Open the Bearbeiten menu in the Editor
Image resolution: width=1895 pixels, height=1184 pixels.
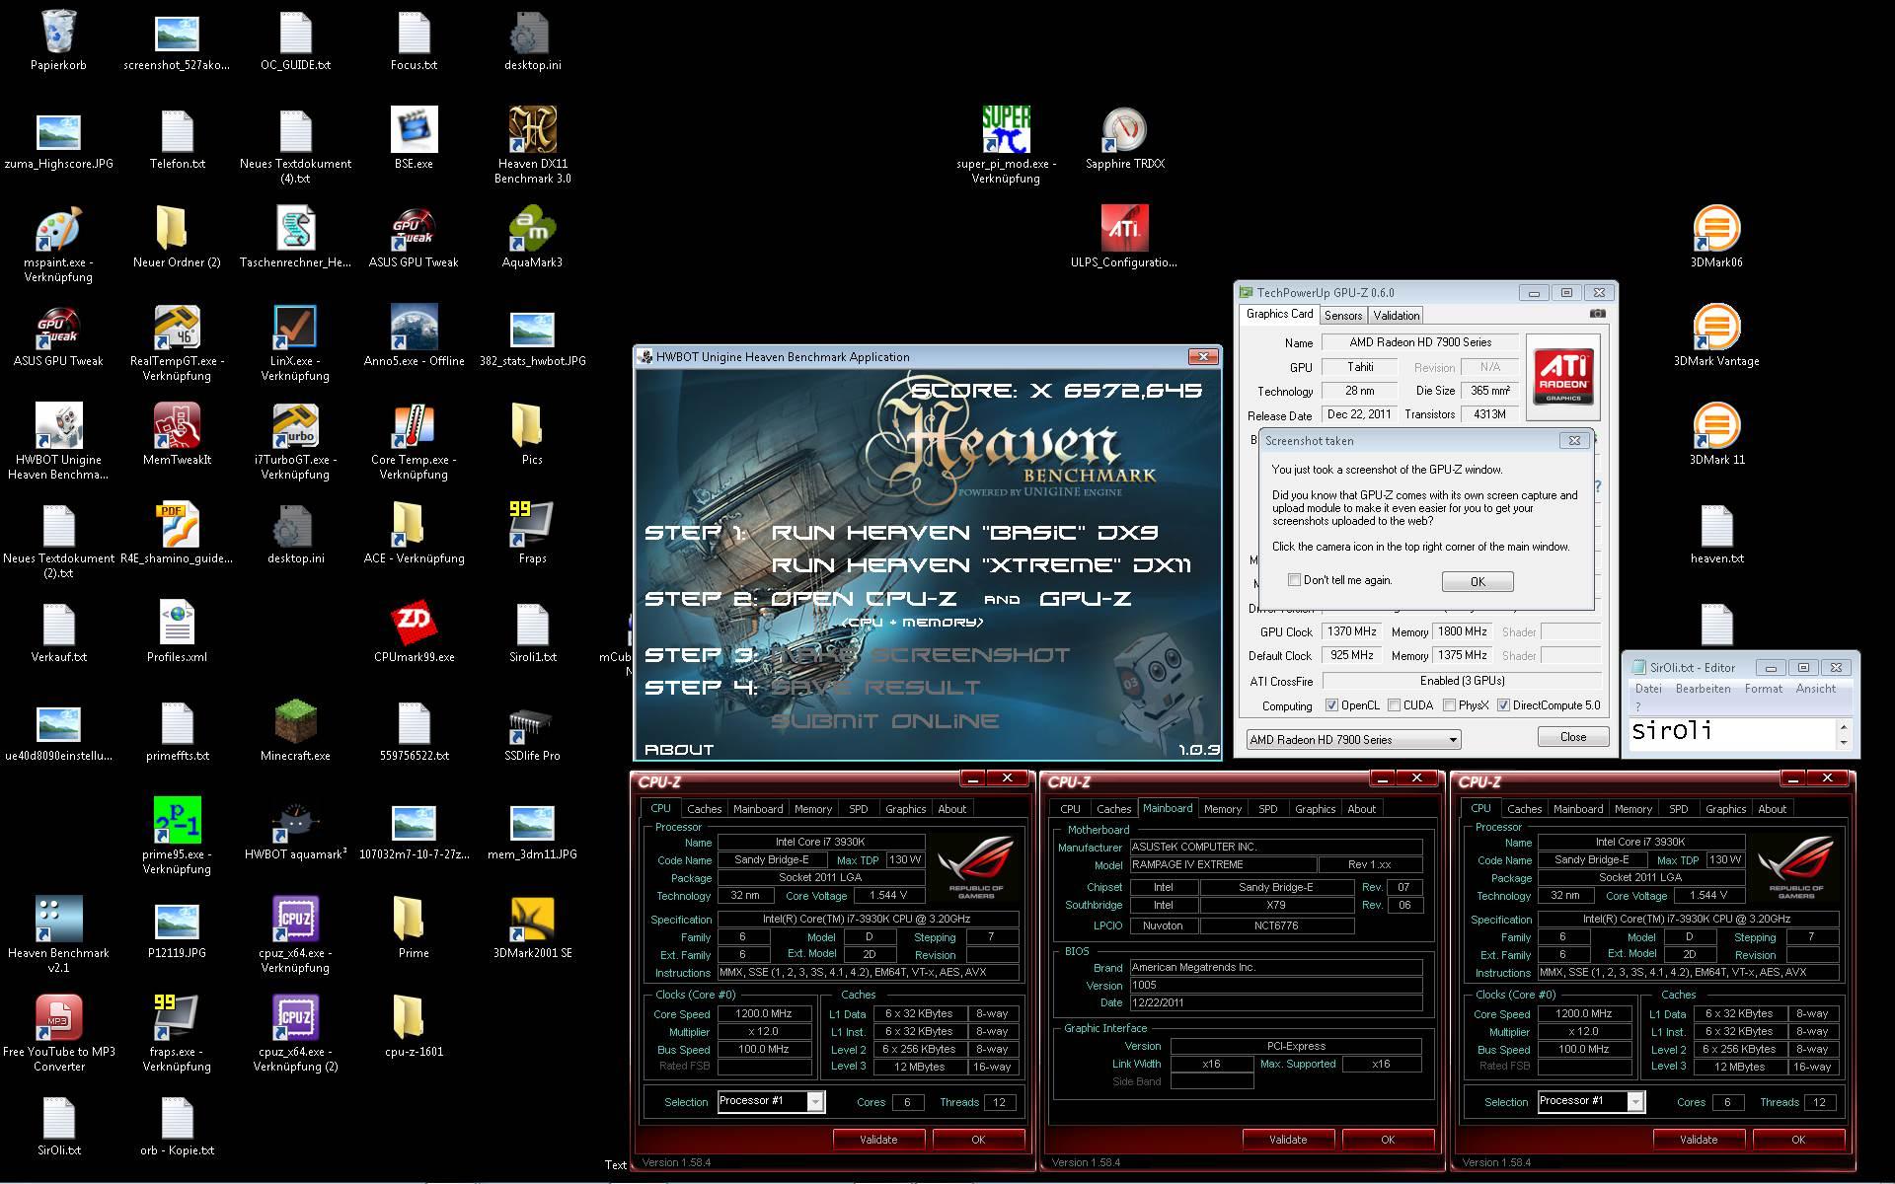(1703, 689)
